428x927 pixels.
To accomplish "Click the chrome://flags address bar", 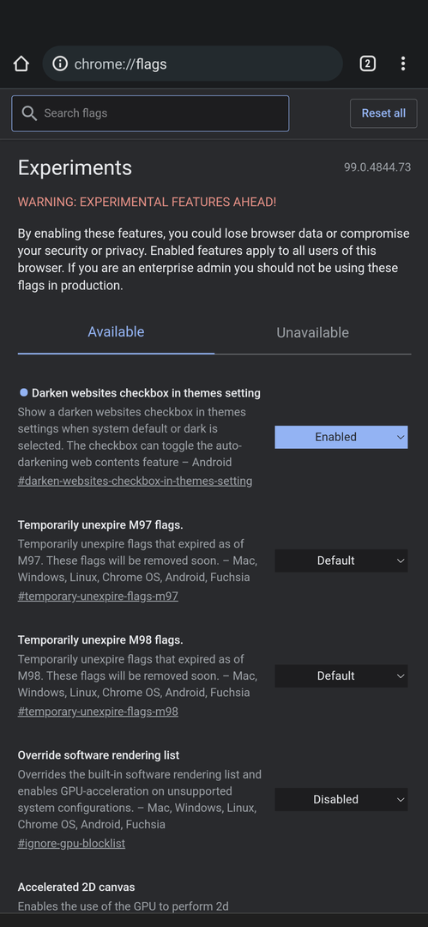I will point(193,64).
